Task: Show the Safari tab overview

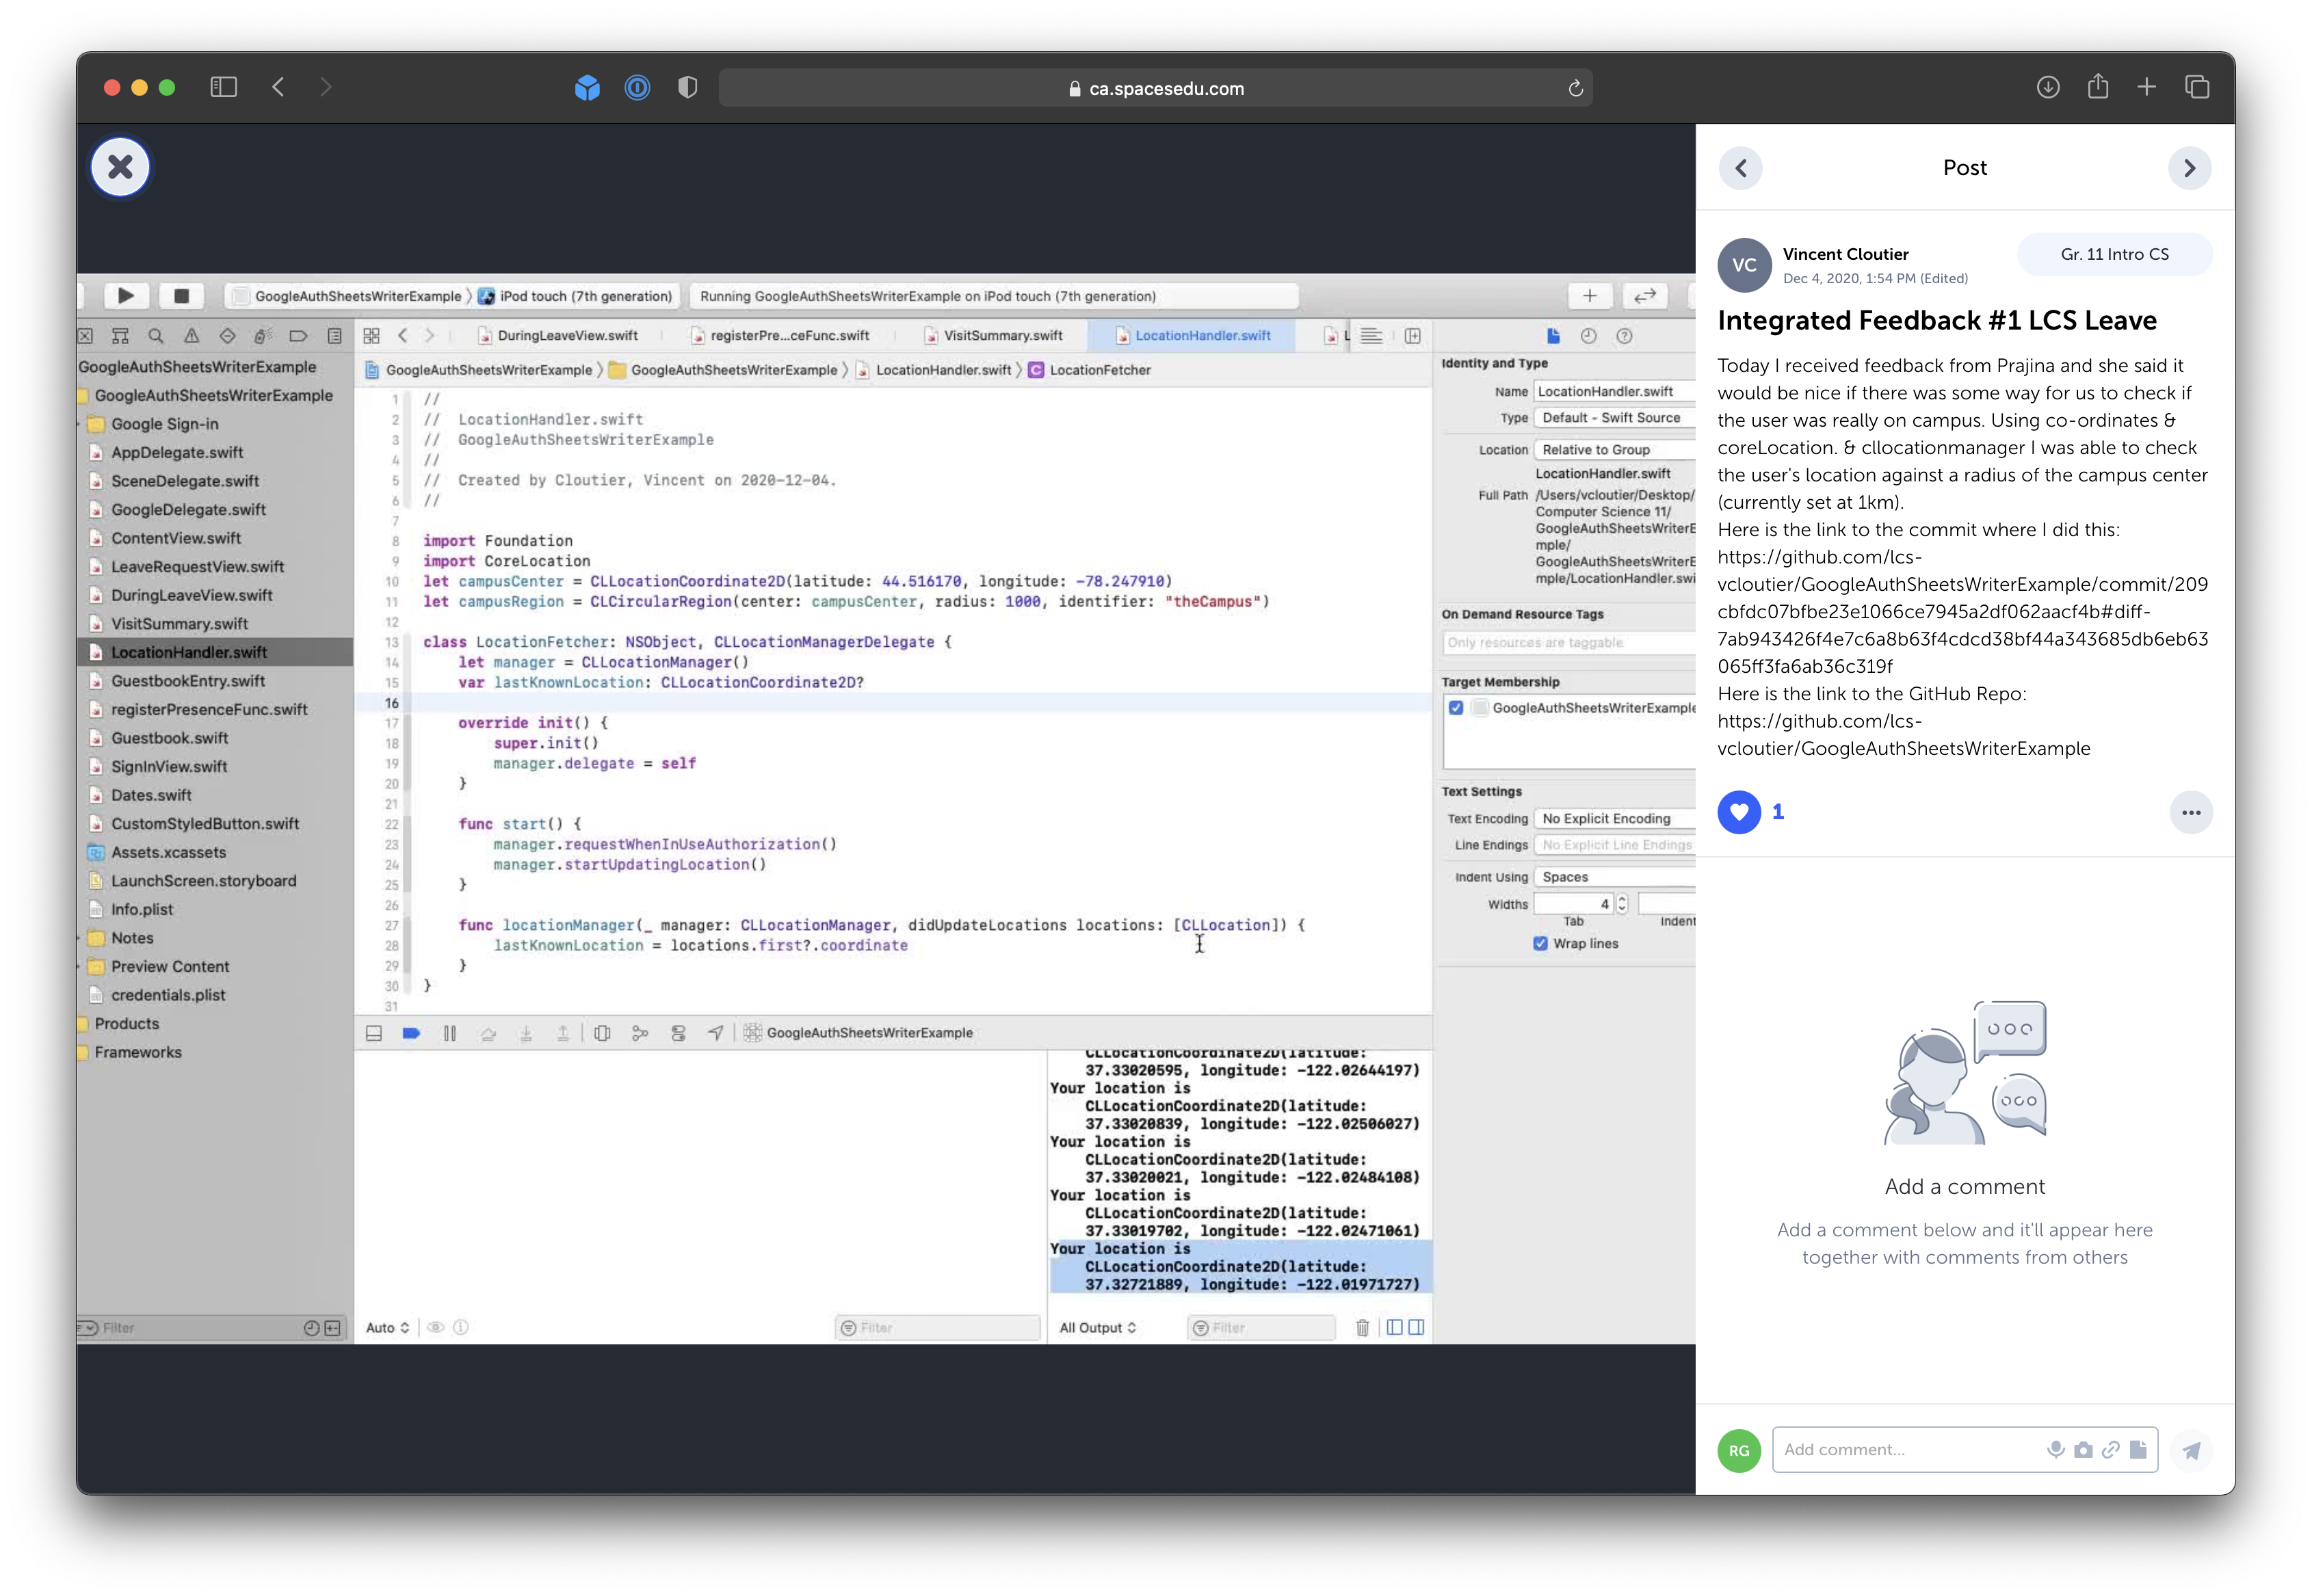Action: 2197,88
